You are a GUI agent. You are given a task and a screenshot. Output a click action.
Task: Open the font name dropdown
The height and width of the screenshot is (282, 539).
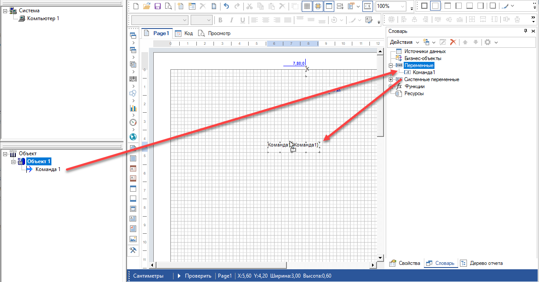(x=185, y=20)
